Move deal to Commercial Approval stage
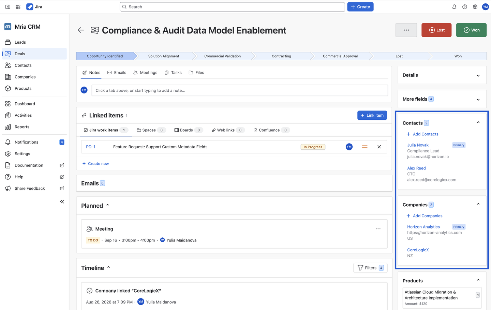Image resolution: width=491 pixels, height=310 pixels. click(x=340, y=56)
